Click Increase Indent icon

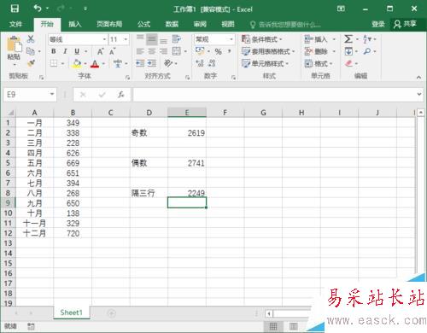click(152, 63)
